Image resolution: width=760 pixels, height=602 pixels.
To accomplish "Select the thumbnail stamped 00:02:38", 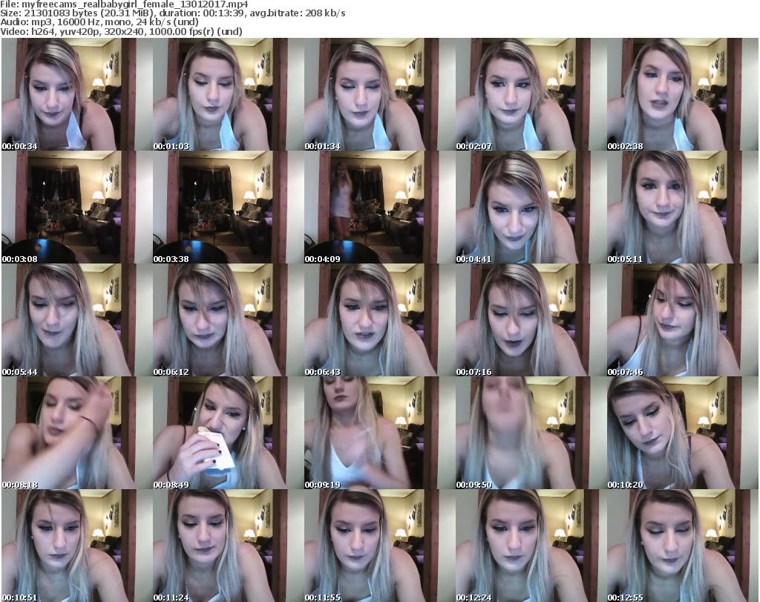I will [x=682, y=94].
